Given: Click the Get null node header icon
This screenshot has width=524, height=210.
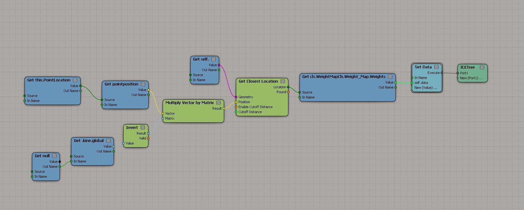Looking at the screenshot, I should [x=54, y=156].
